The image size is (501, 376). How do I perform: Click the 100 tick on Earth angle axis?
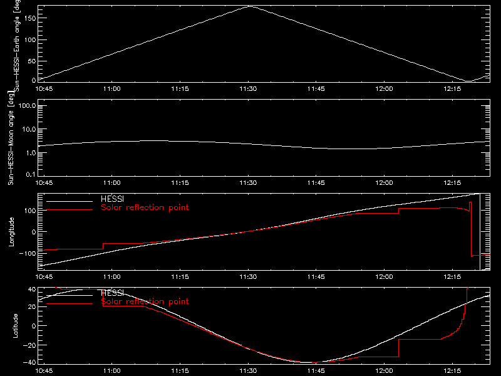click(x=30, y=39)
